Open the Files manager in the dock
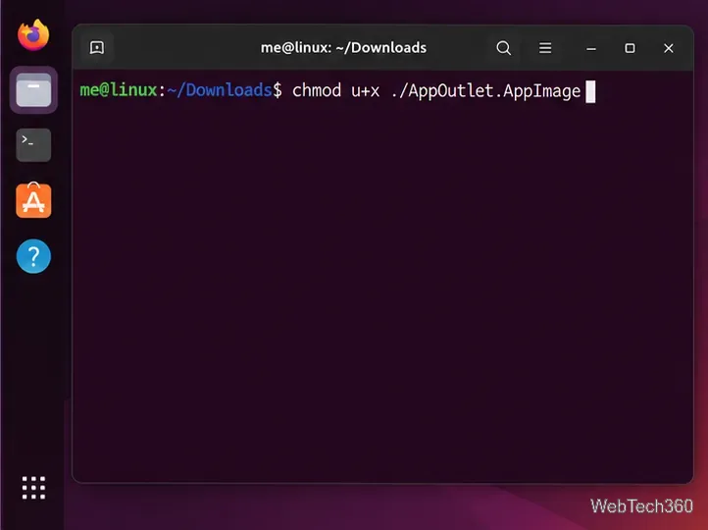The image size is (708, 530). click(x=33, y=90)
